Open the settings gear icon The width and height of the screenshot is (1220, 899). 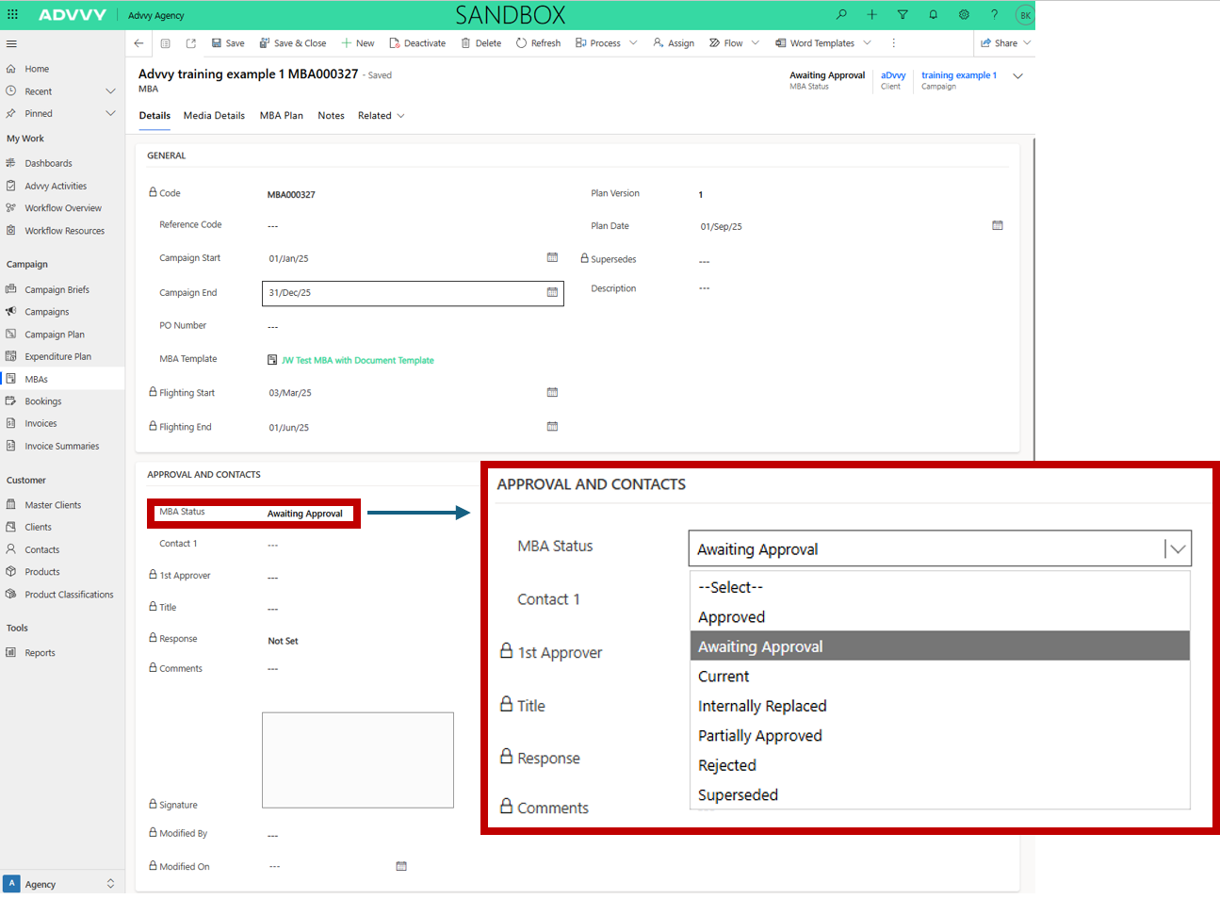(964, 15)
